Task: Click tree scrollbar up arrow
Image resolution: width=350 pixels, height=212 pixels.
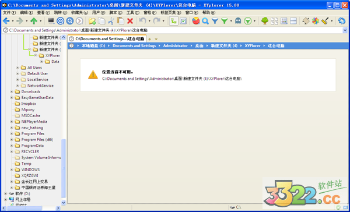Action: (64, 37)
